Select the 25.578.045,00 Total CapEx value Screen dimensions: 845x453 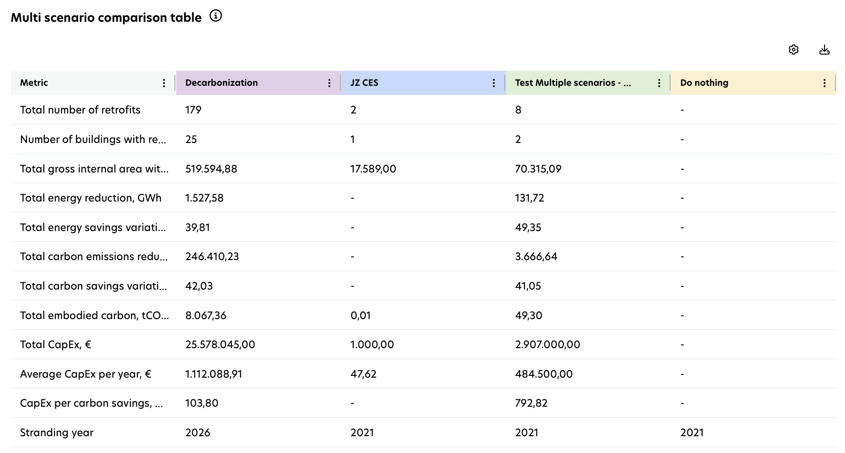220,345
